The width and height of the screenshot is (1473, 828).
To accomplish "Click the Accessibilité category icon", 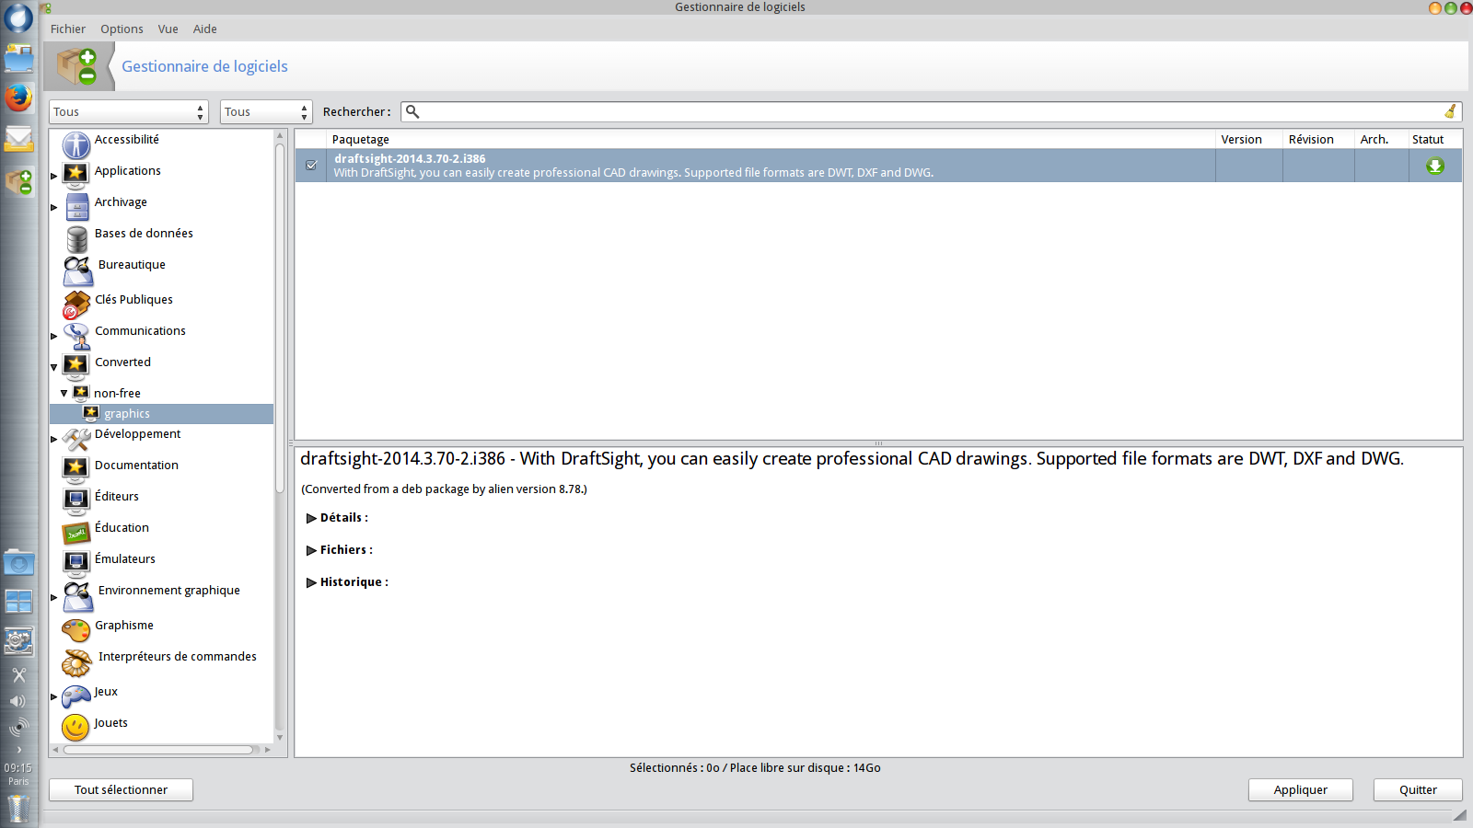I will (x=75, y=144).
